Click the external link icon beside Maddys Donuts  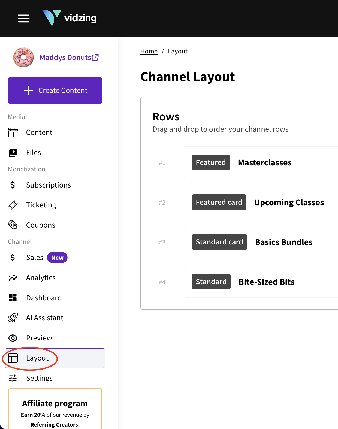[95, 57]
